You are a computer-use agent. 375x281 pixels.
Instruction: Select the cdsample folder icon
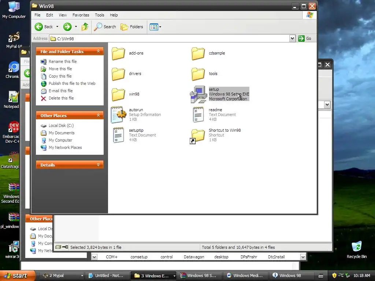[198, 53]
